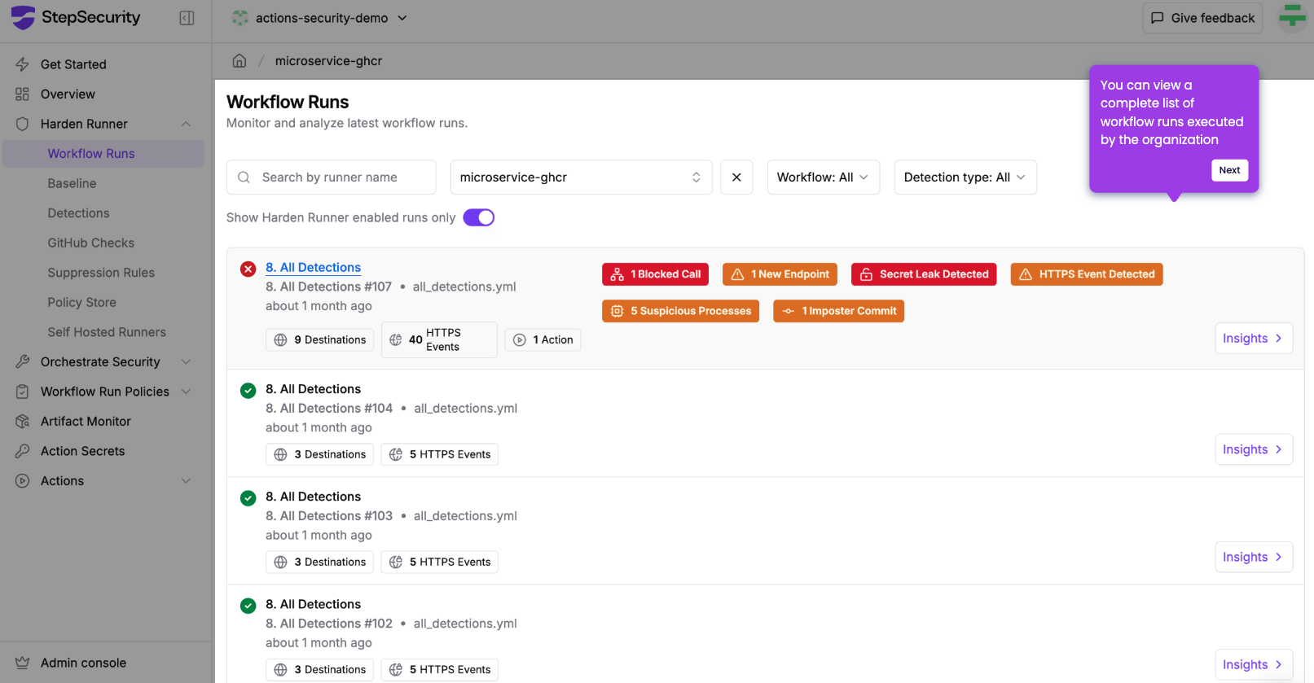Viewport: 1314px width, 683px height.
Task: Click 3 Destinations chip of run #103
Action: 319,562
